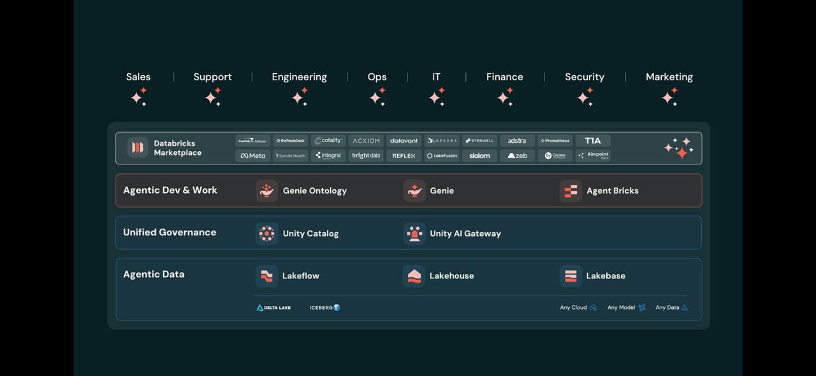Click the Delta Lake logo
Viewport: 816px width, 376px height.
273,308
